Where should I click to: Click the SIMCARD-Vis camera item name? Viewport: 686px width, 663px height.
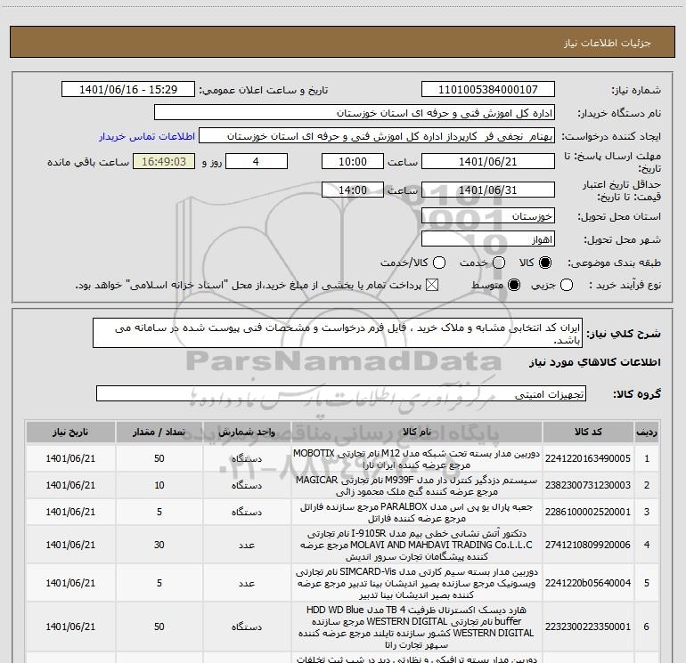point(417,584)
